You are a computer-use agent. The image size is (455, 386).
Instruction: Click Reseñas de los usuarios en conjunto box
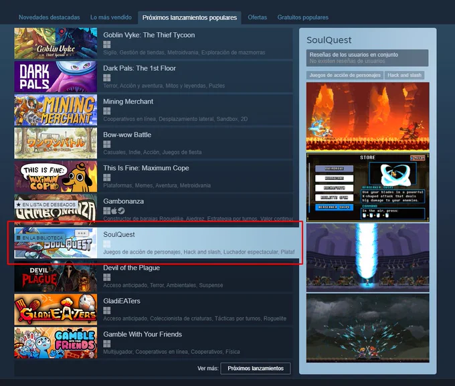[x=367, y=58]
